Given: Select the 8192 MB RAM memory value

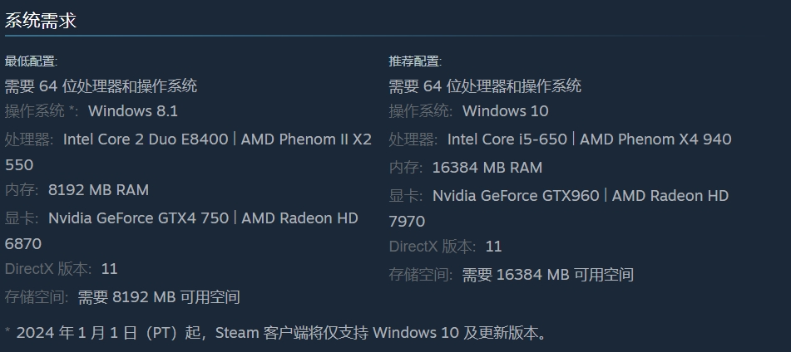Looking at the screenshot, I should click(99, 190).
